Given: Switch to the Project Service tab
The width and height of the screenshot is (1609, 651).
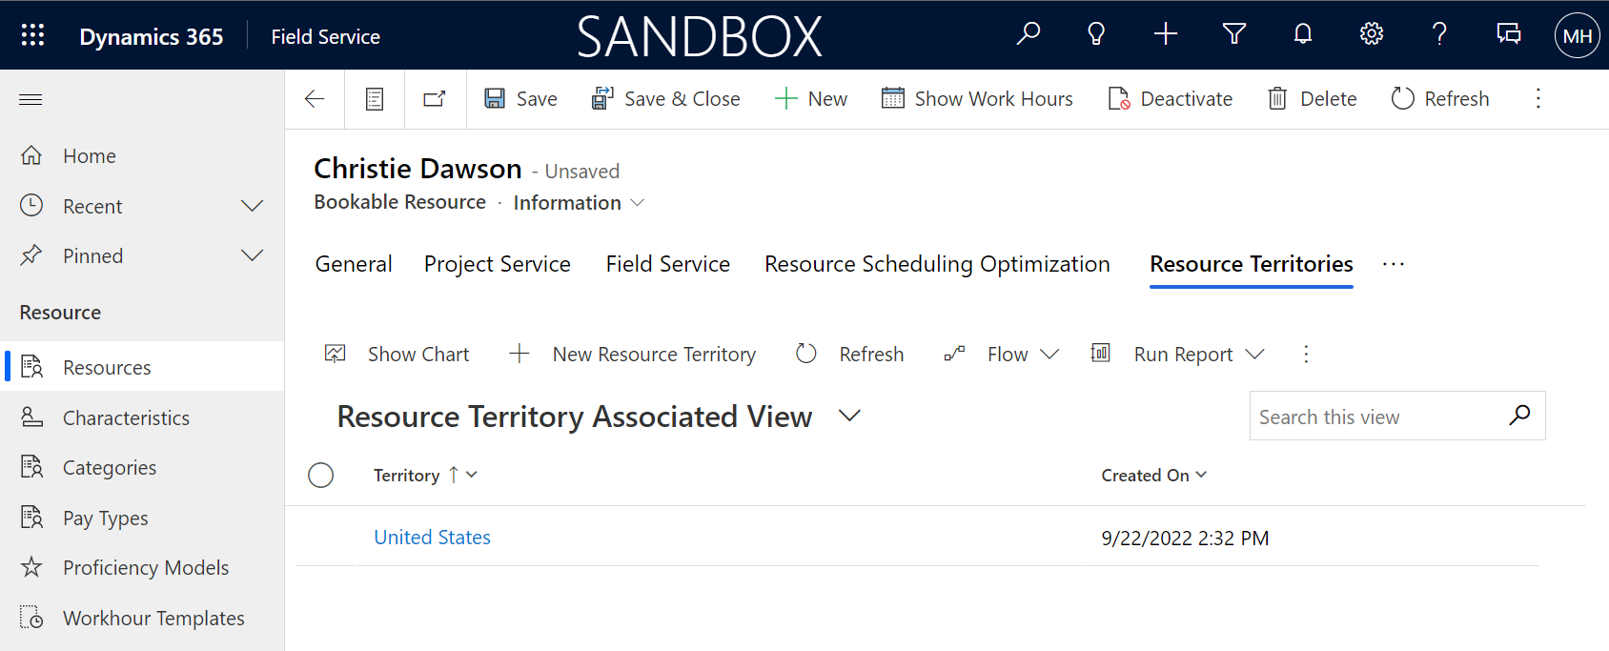Looking at the screenshot, I should click(x=498, y=264).
